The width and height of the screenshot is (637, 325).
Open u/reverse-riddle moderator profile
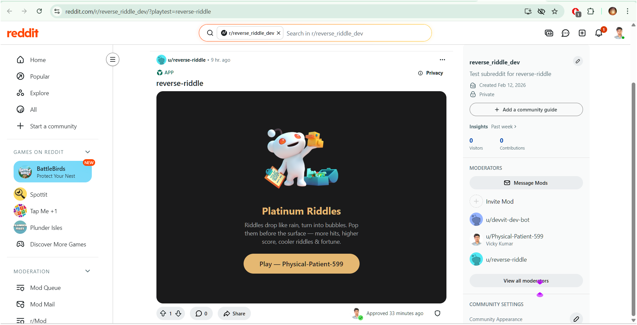[x=506, y=259]
